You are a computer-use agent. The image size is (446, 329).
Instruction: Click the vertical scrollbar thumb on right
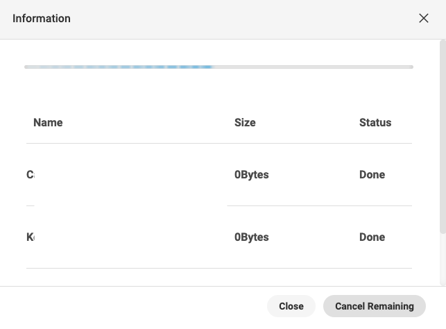pyautogui.click(x=443, y=139)
